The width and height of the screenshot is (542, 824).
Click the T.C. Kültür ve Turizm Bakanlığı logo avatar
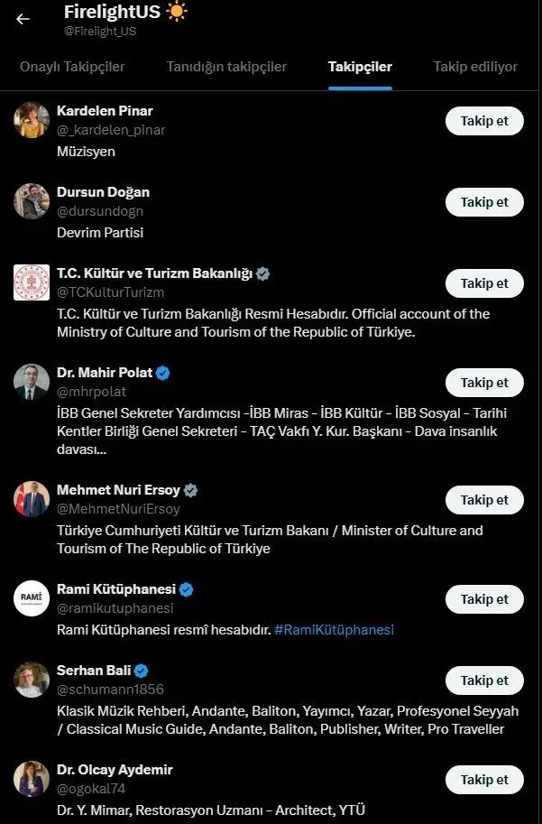32,282
